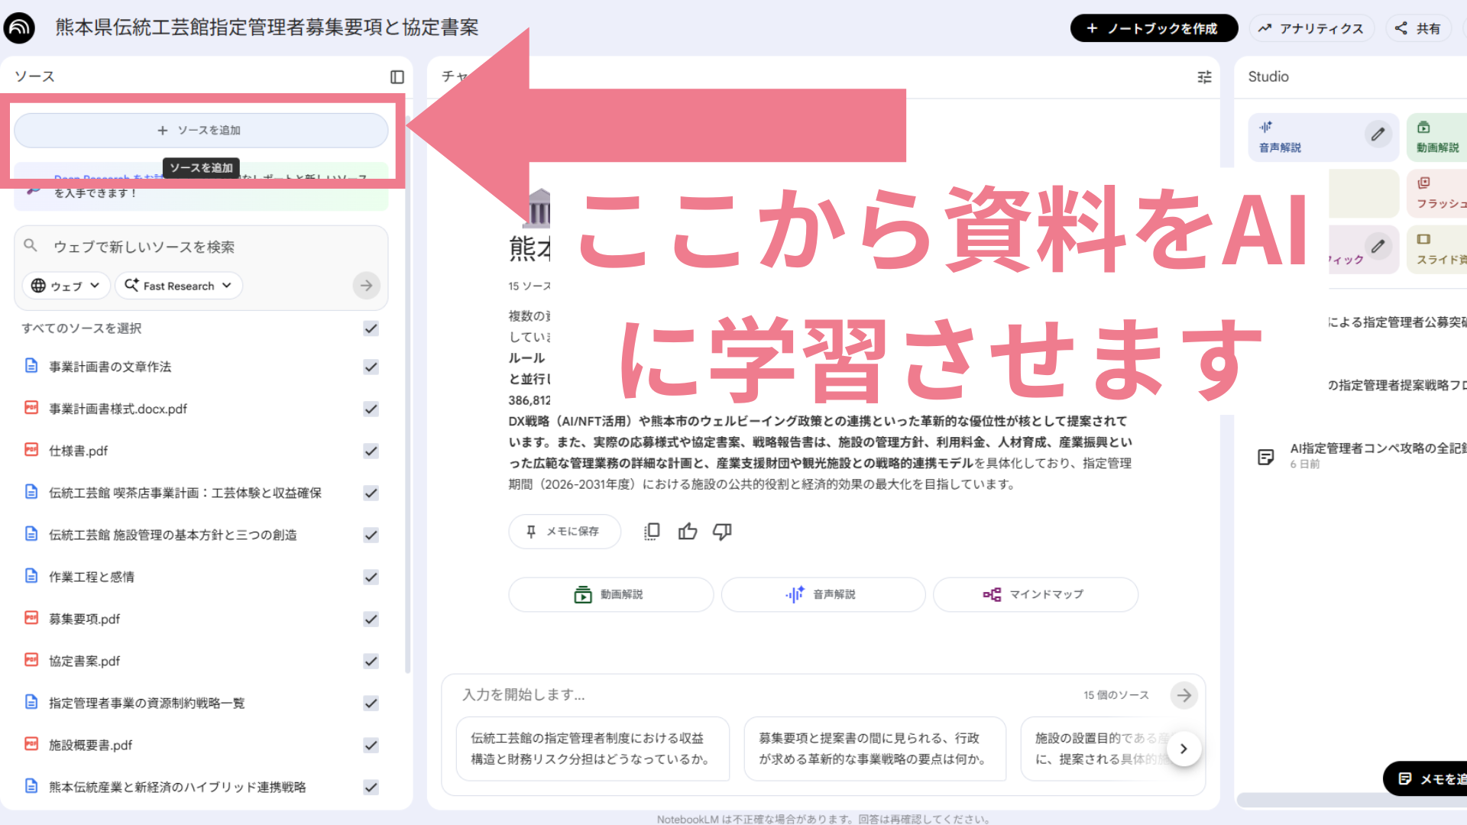This screenshot has height=825, width=1467.
Task: Send chat message arrow icon
Action: click(x=1184, y=695)
